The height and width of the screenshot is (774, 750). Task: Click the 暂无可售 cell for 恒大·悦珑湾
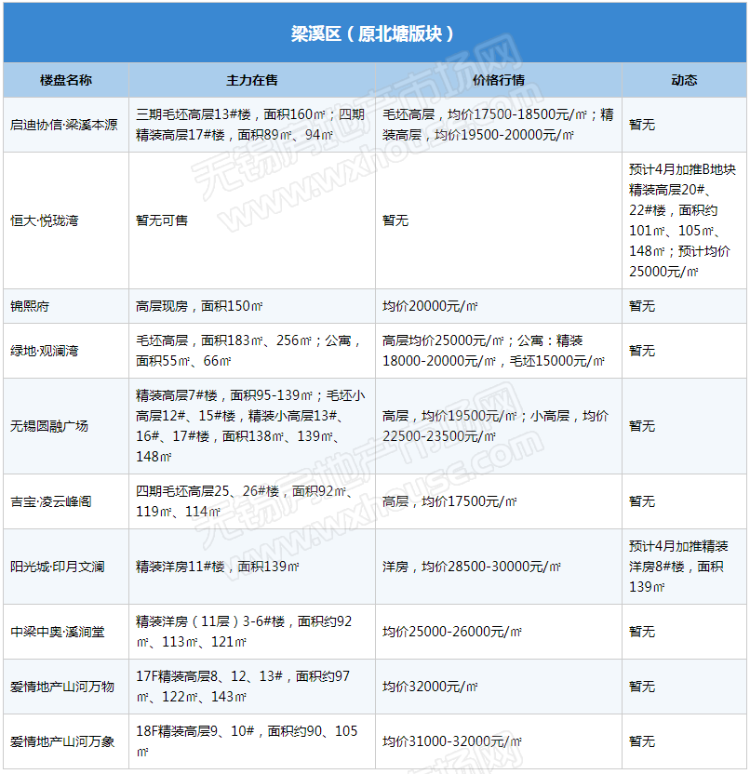pos(162,220)
